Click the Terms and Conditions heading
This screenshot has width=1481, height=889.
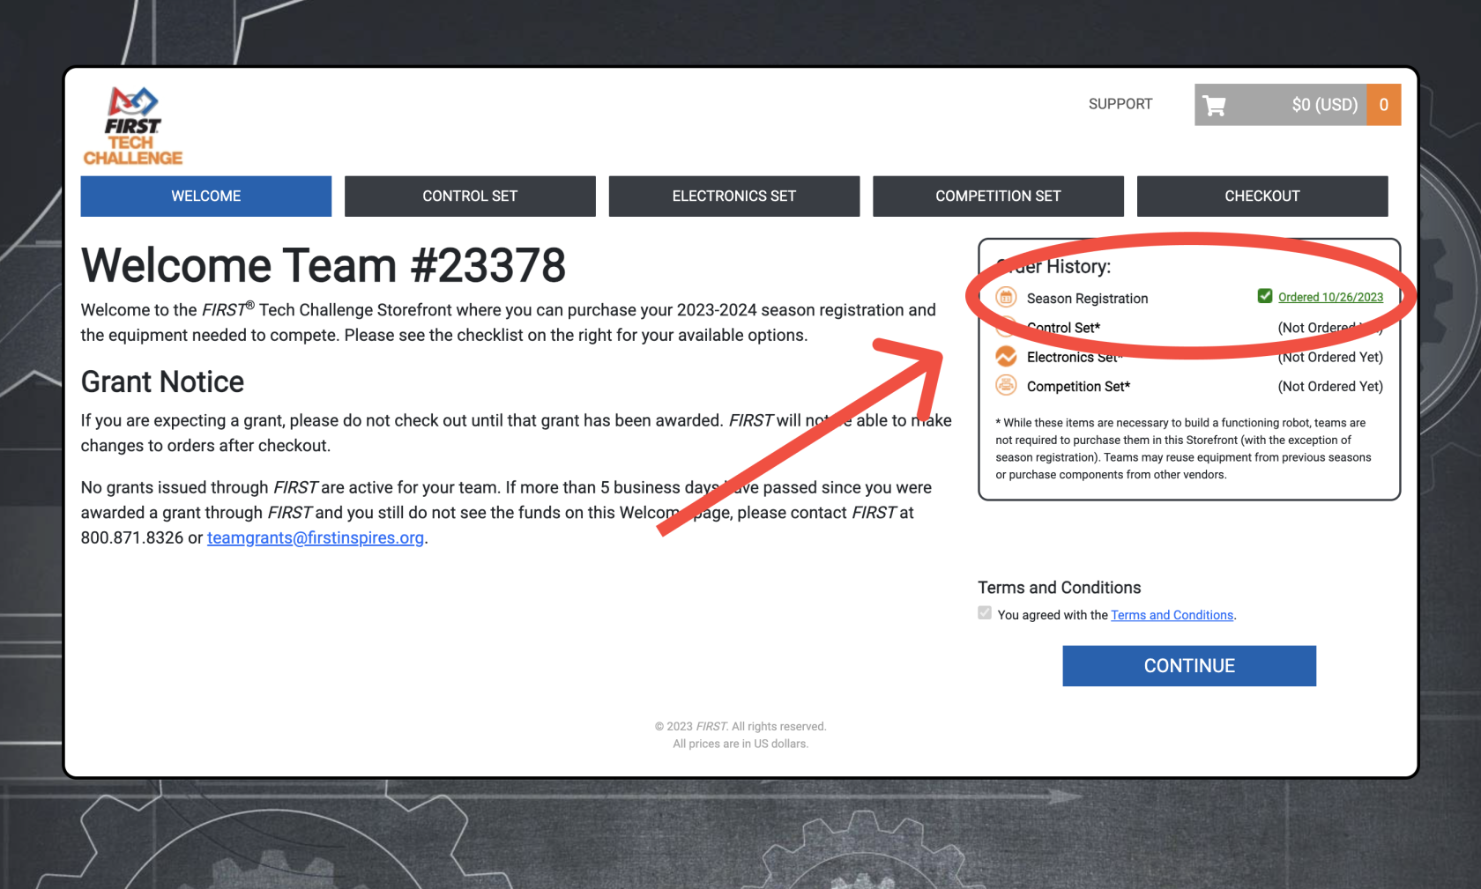pos(1059,588)
